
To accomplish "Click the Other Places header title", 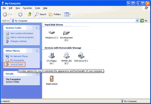I will [13, 51].
